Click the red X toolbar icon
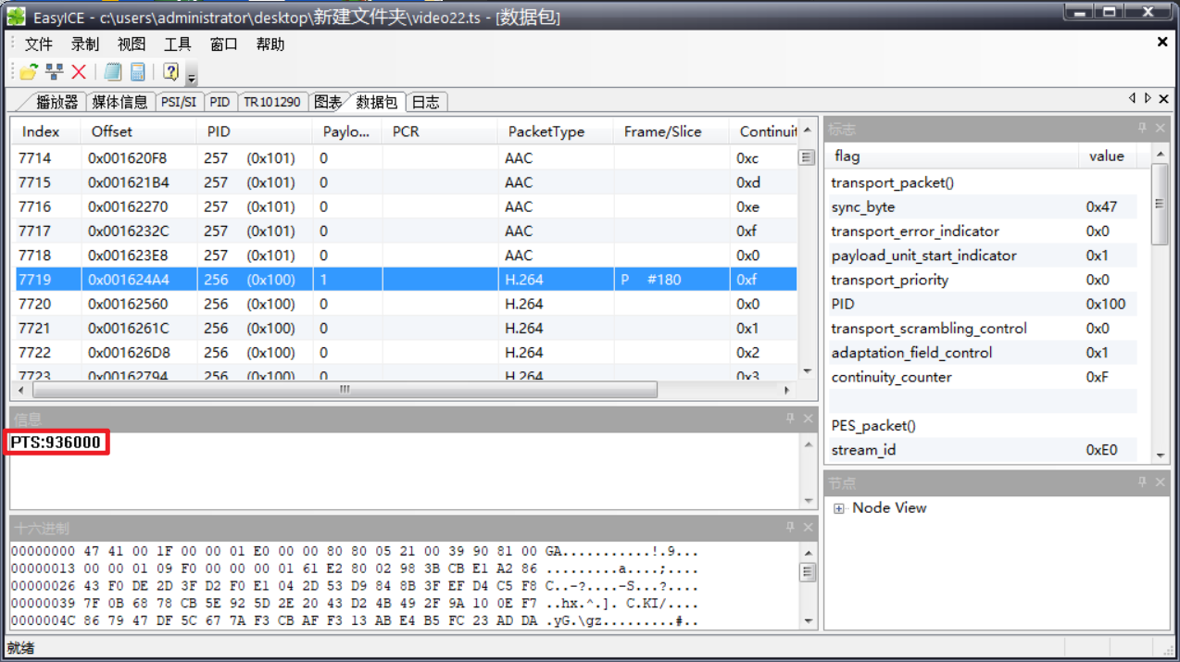Screen dimensions: 1180x662 (x=79, y=72)
